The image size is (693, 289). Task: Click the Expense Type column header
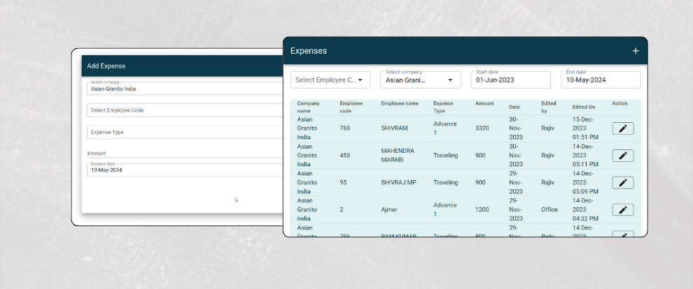pyautogui.click(x=444, y=107)
